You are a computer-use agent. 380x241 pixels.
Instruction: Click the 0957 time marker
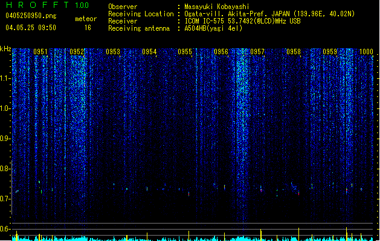[257, 52]
